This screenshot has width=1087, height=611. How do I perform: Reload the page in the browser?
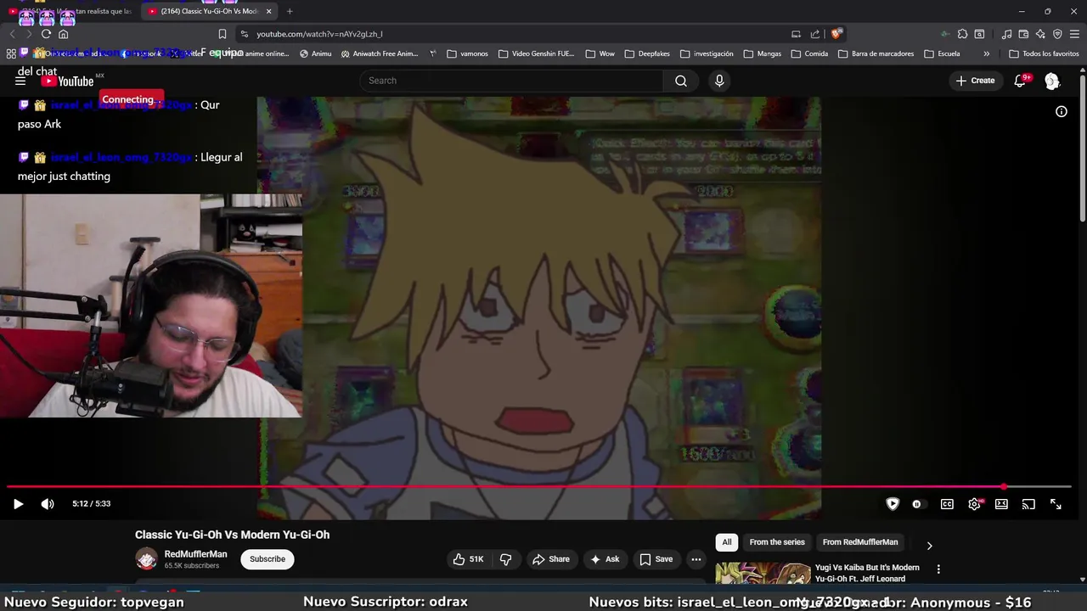tap(46, 34)
